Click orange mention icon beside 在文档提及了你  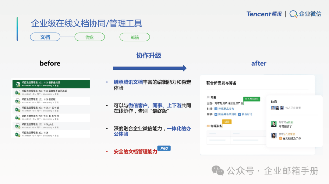pos(280,138)
